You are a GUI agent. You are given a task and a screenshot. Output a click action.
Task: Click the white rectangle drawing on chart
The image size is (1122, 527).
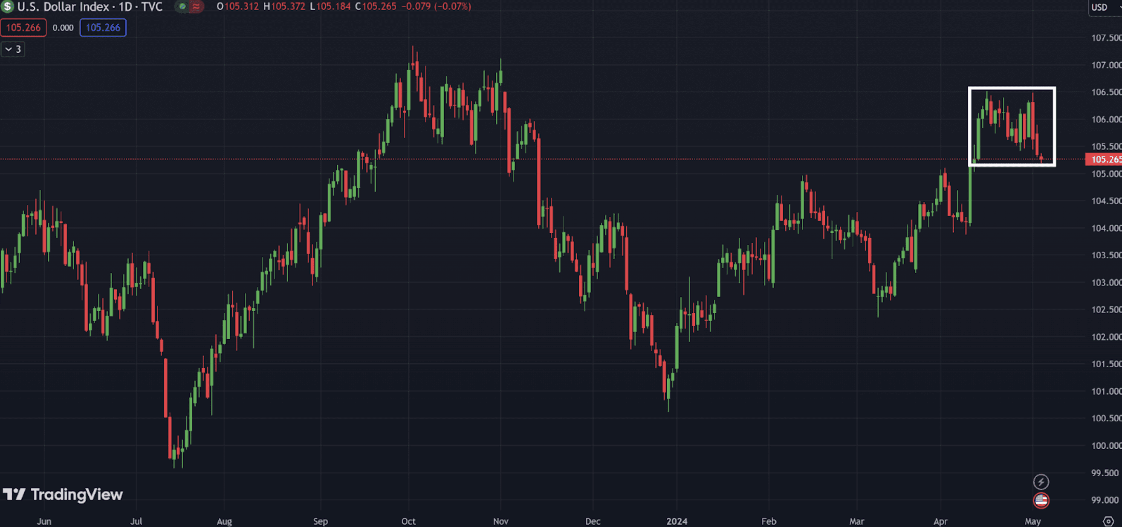point(1011,88)
